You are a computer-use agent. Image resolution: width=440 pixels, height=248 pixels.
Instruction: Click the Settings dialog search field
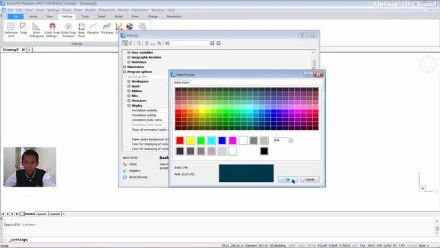190,43
